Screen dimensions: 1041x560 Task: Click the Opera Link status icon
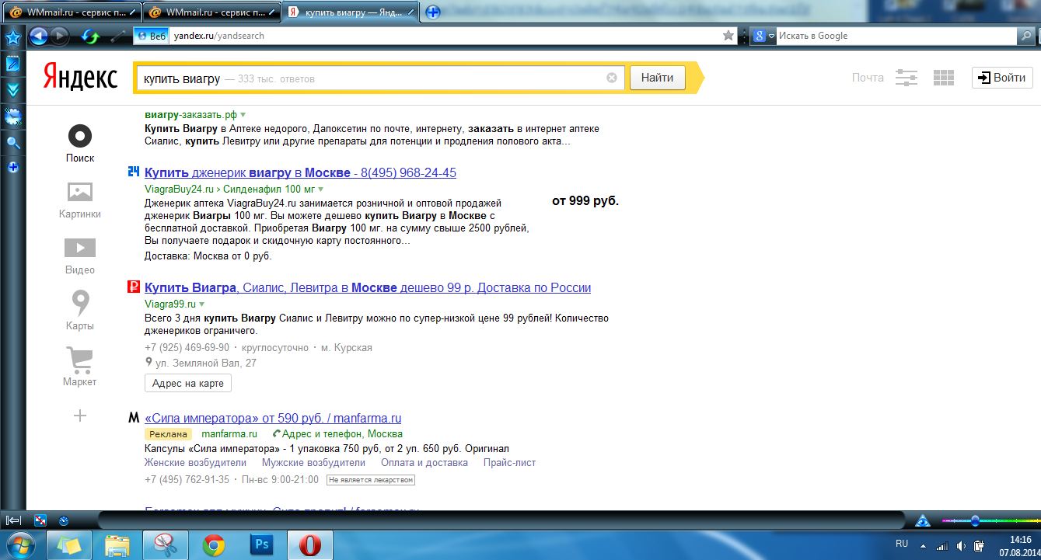pyautogui.click(x=41, y=520)
